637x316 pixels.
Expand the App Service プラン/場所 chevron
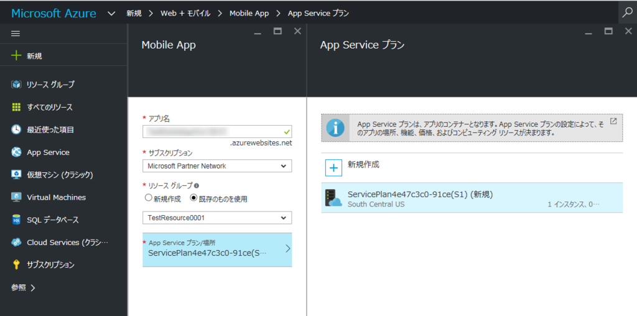(x=287, y=249)
